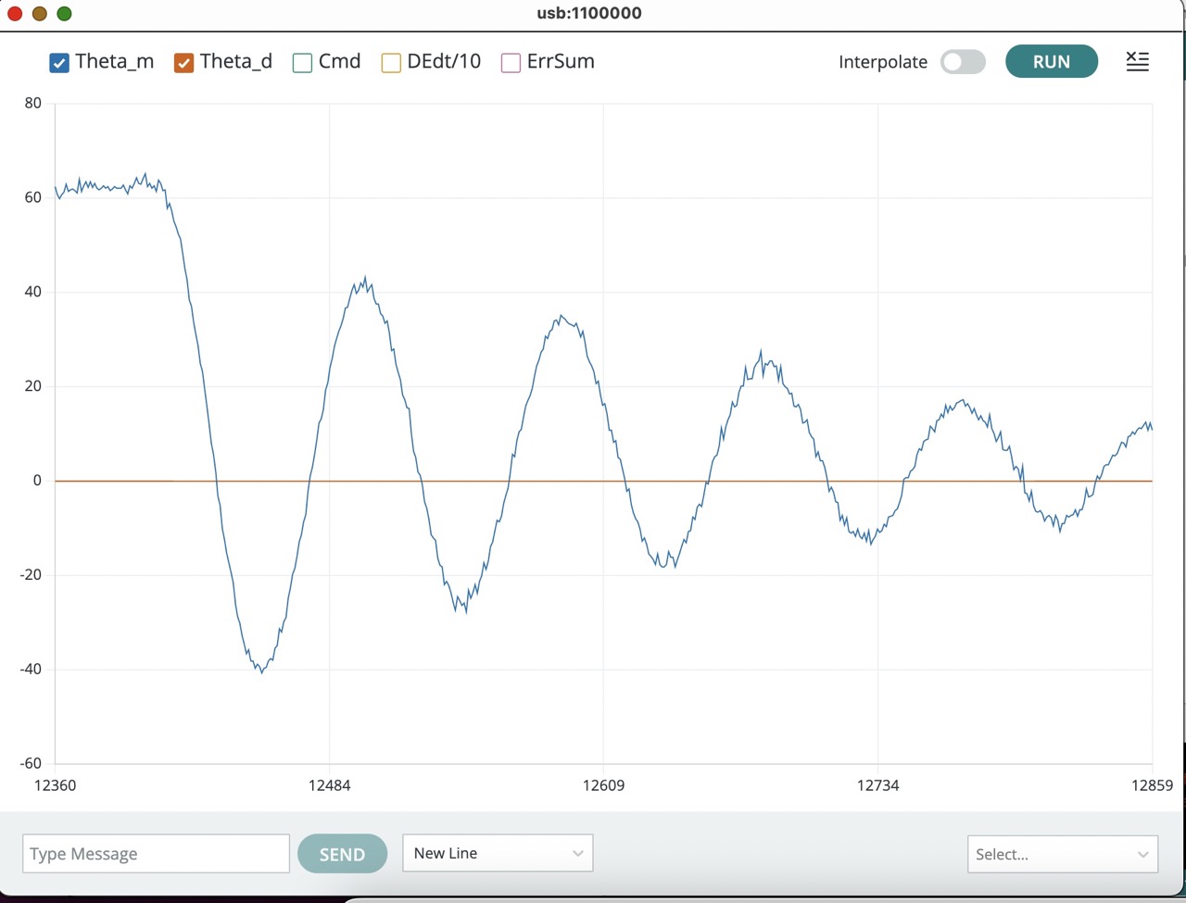Image resolution: width=1186 pixels, height=903 pixels.
Task: Enable the Cmd series checkbox
Action: tap(302, 63)
